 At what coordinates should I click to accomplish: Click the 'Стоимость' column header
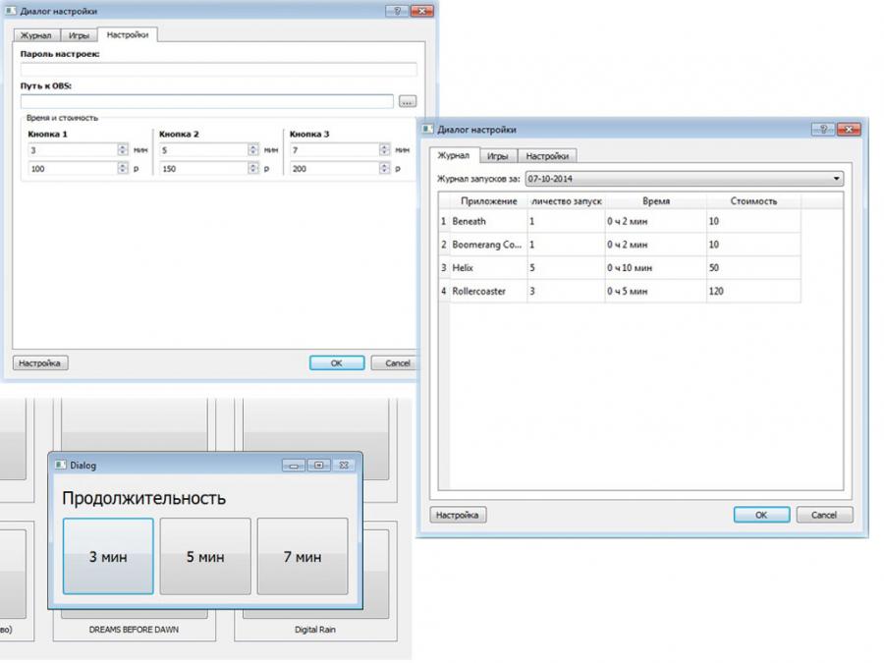coord(753,200)
